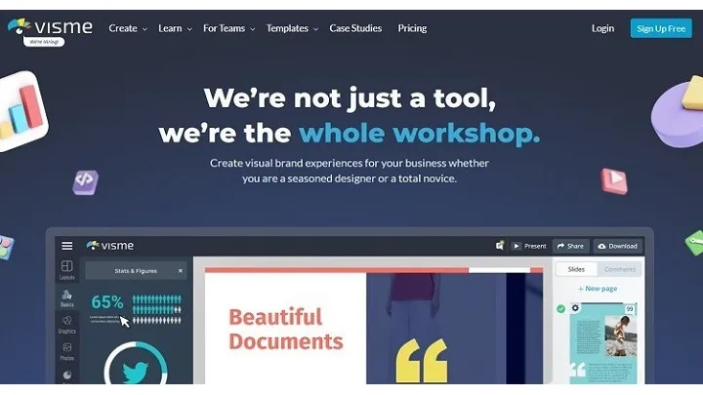This screenshot has width=703, height=395.
Task: Click the slide settings gear icon
Action: 575,308
